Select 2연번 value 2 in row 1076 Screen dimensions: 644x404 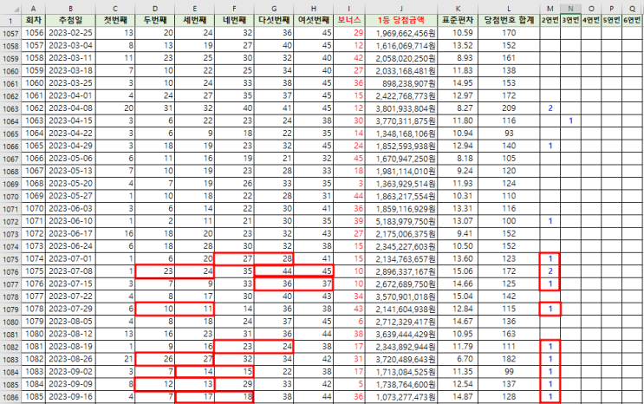pos(550,271)
